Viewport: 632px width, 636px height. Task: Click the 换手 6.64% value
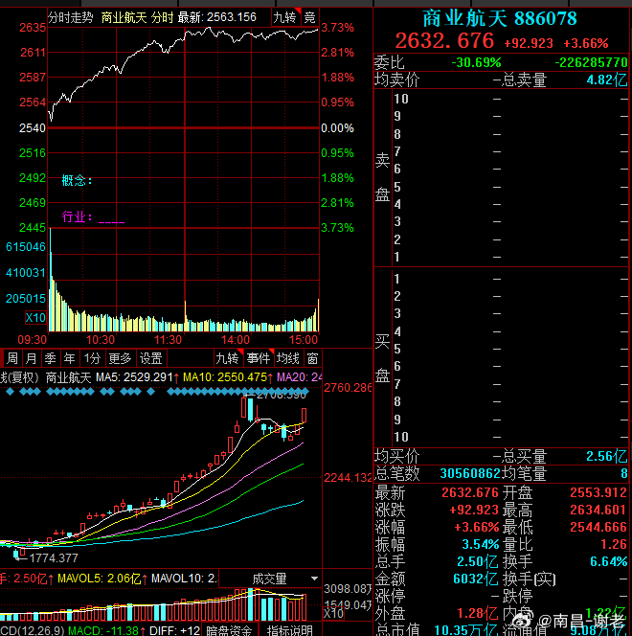[608, 561]
